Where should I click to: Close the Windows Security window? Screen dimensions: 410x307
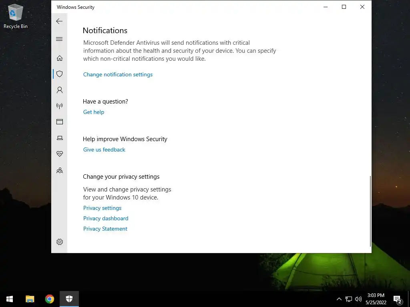pos(362,7)
